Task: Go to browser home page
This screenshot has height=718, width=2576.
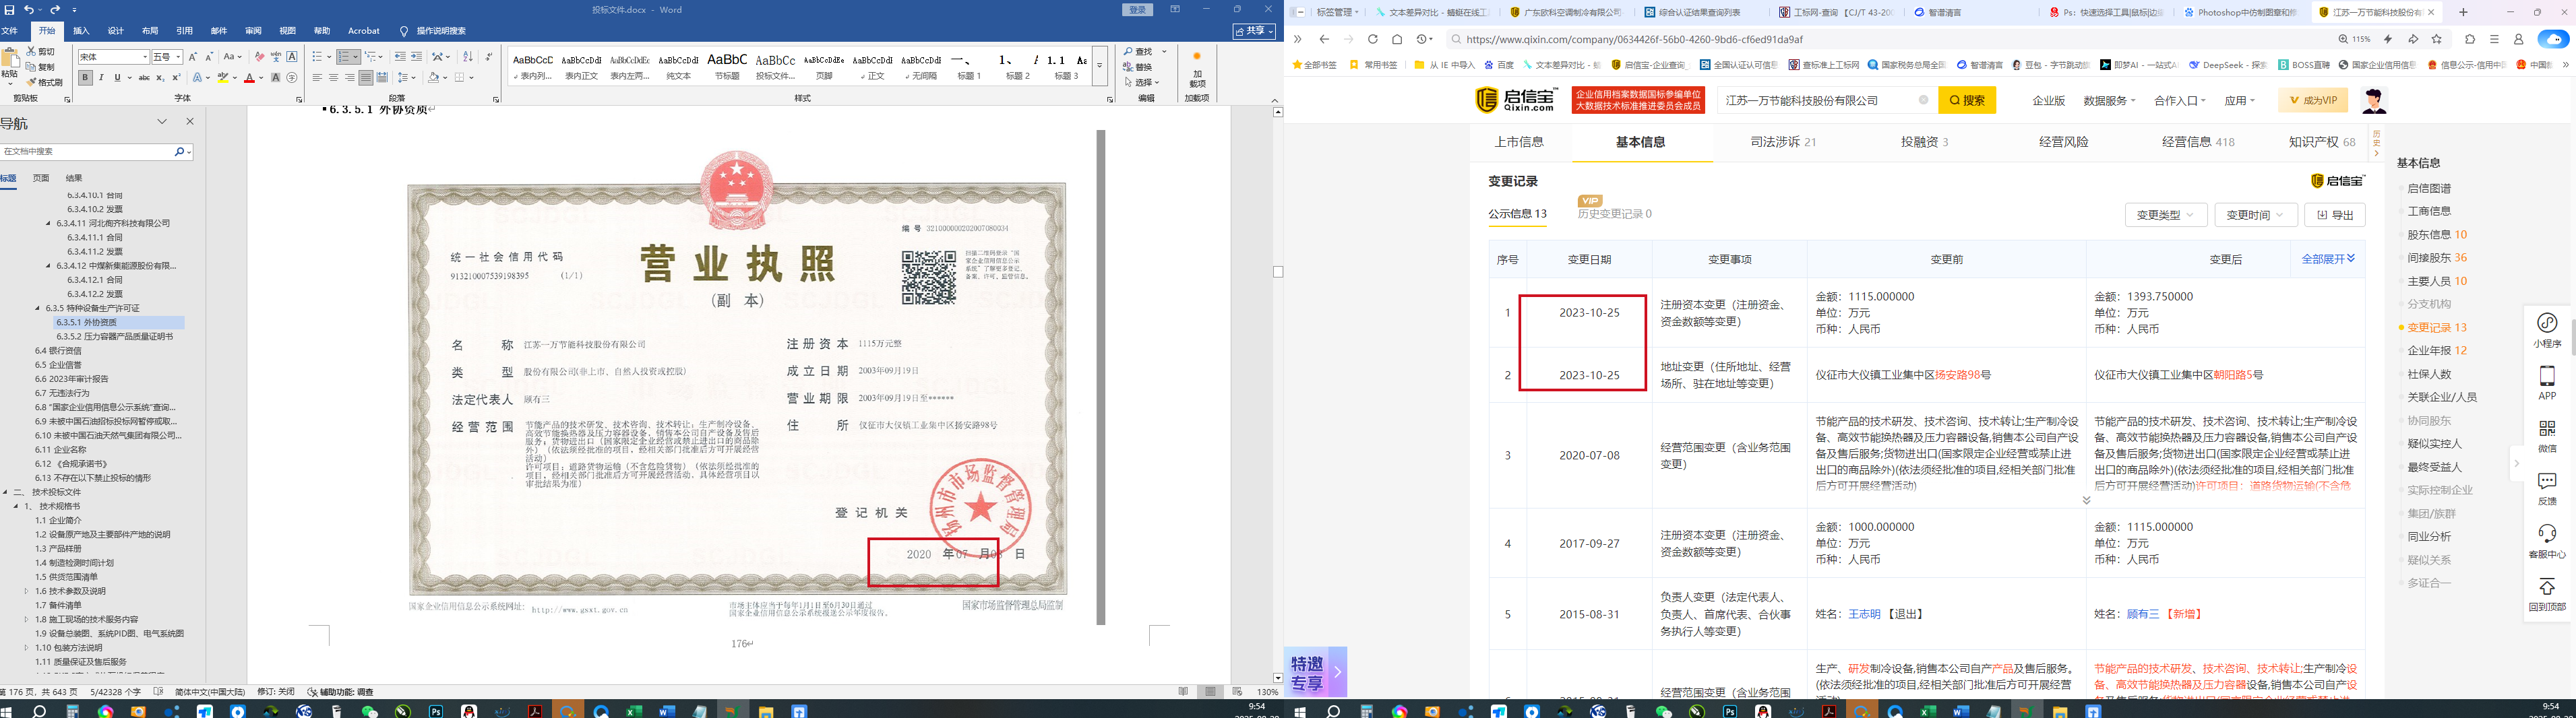Action: [x=1397, y=39]
